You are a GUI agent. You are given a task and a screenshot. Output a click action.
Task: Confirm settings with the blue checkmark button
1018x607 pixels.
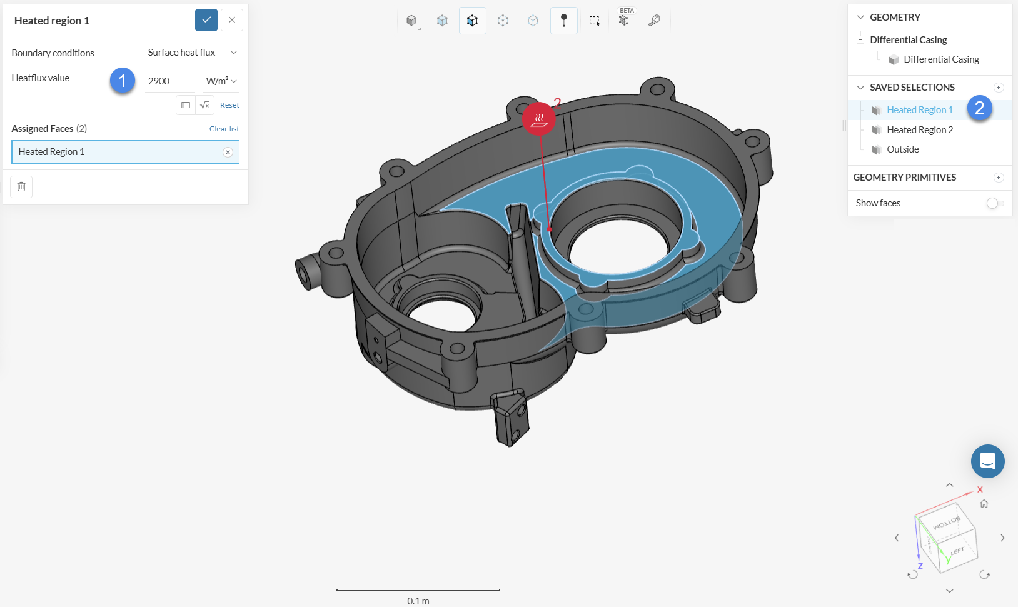click(206, 20)
